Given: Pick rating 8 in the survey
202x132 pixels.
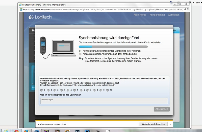Looking at the screenshot, I should pos(94,90).
